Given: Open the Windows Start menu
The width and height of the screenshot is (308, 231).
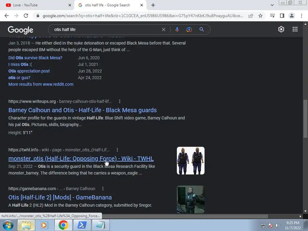Looking at the screenshot, I should [8, 225].
